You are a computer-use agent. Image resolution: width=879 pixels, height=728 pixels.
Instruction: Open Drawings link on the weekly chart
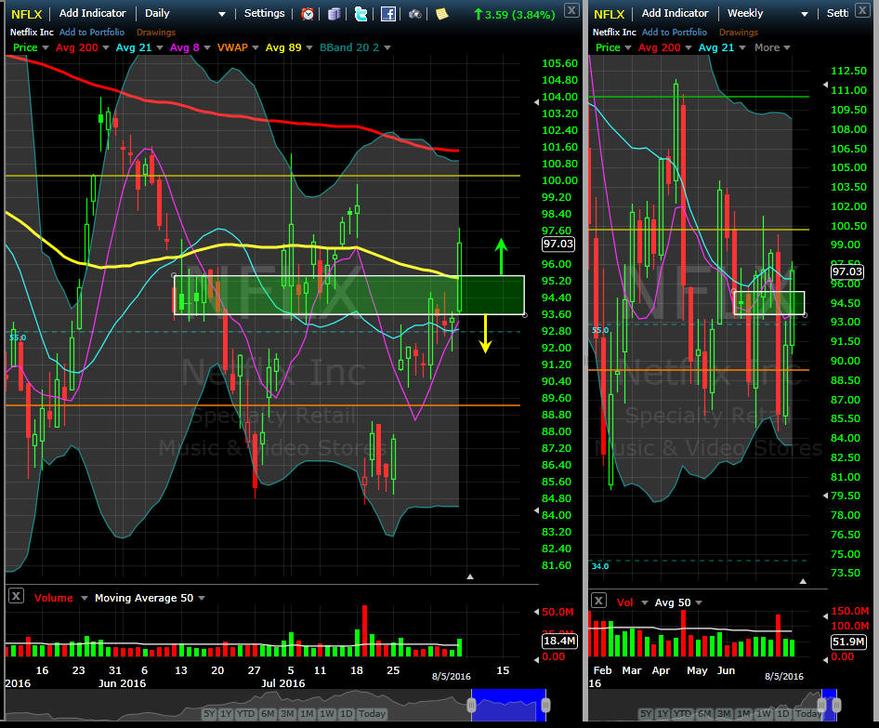pyautogui.click(x=739, y=33)
